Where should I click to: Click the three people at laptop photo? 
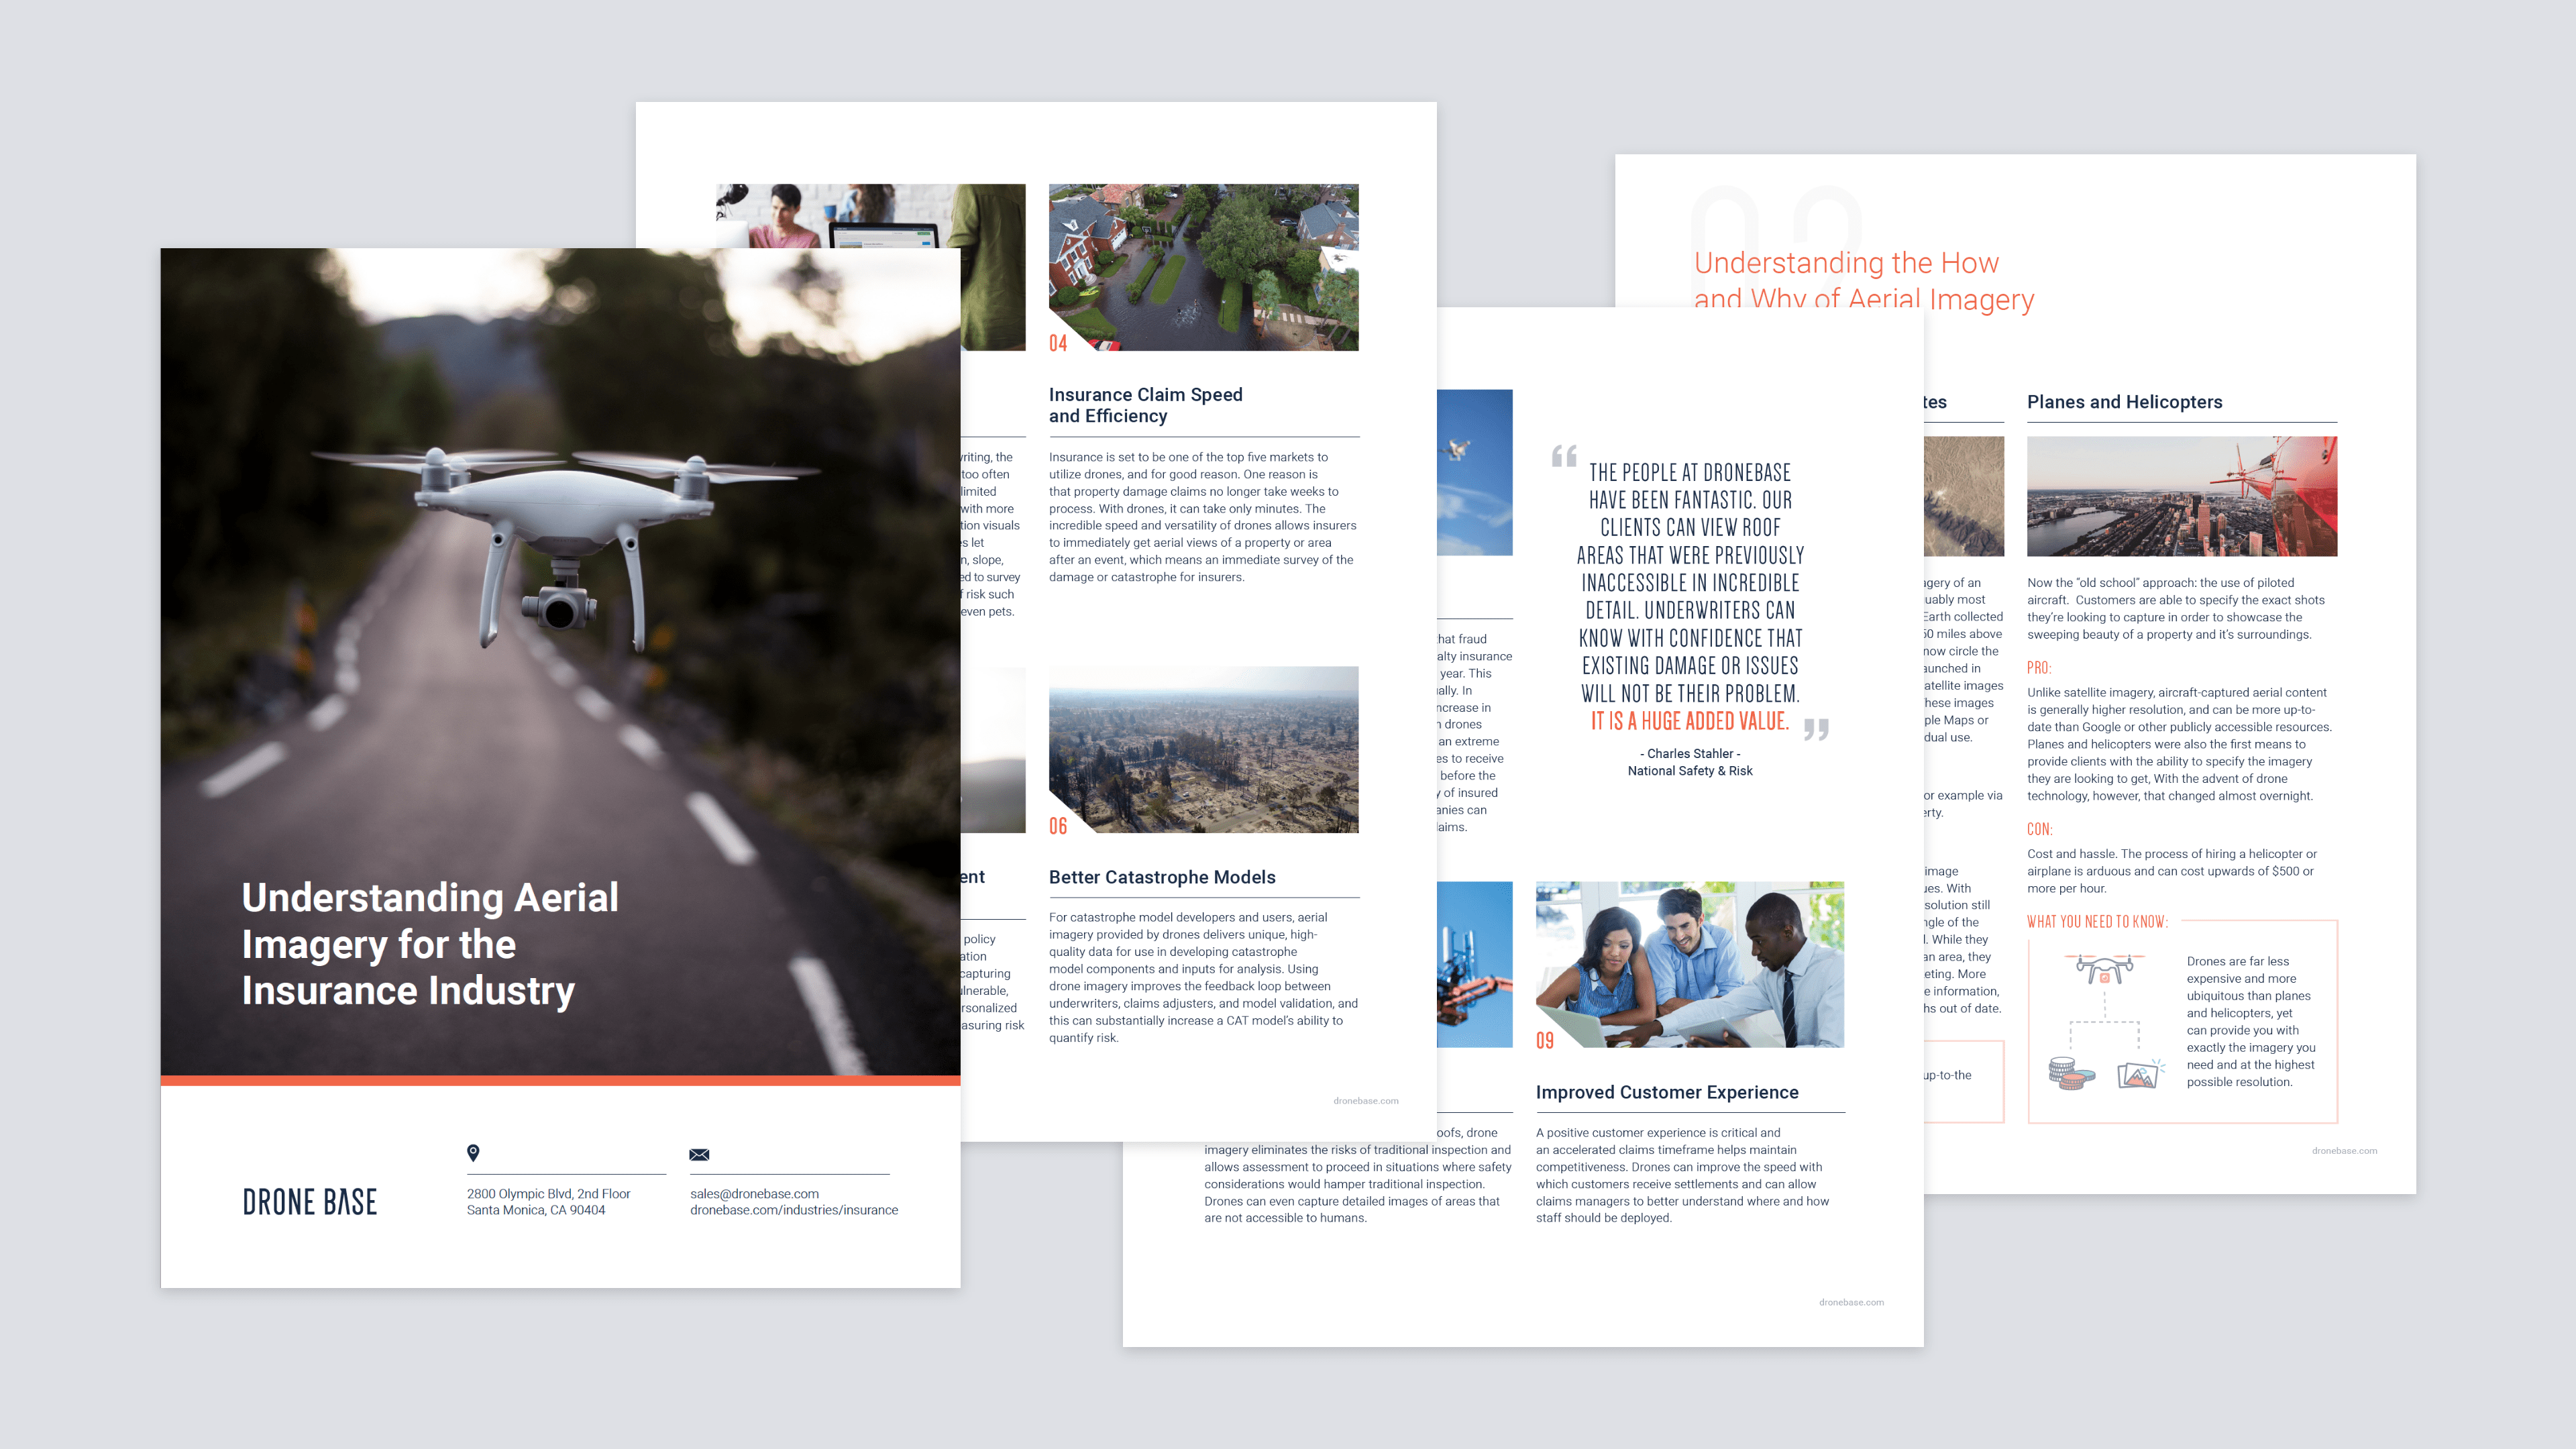pos(1689,964)
